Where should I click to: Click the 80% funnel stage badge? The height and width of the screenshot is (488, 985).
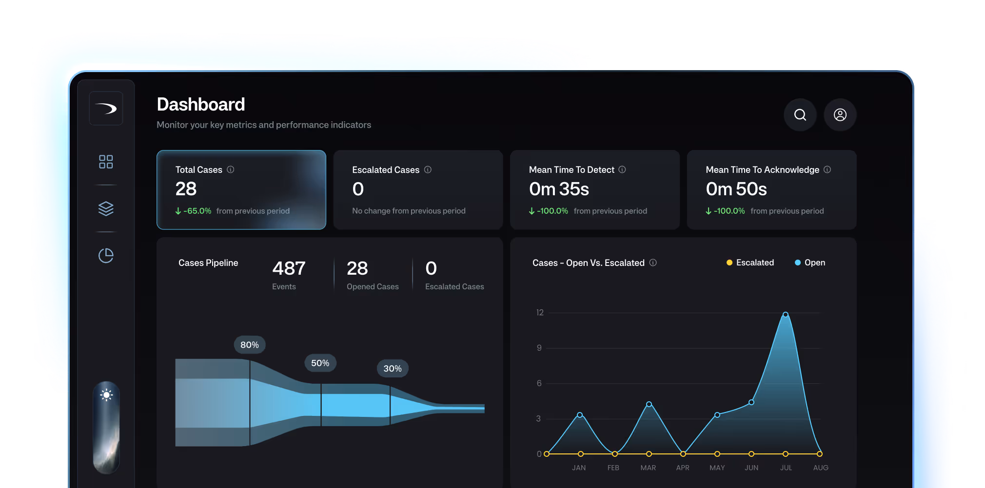pos(250,345)
